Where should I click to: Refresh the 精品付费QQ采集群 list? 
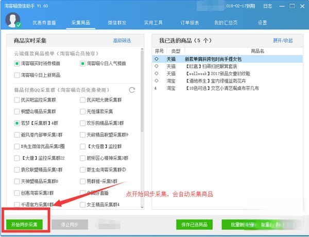tap(132, 90)
